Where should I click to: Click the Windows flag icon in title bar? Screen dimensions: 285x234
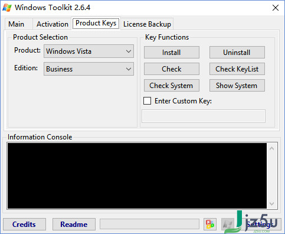[7, 8]
